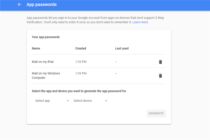Click the Name column header

click(x=36, y=48)
